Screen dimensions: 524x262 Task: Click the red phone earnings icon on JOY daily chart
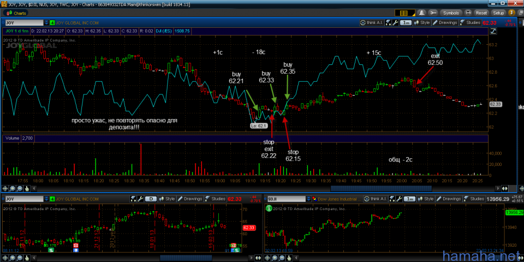pyautogui.click(x=76, y=246)
